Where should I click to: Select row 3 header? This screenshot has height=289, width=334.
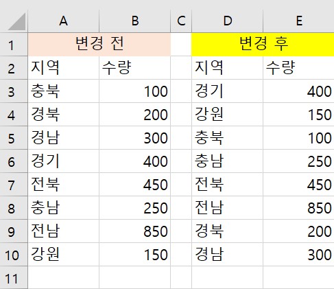pyautogui.click(x=14, y=91)
